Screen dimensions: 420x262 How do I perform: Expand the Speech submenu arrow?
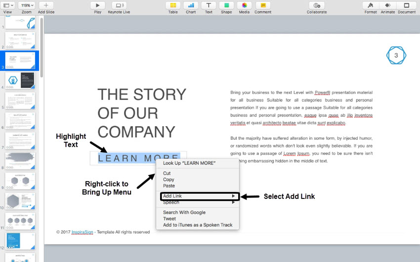point(233,202)
